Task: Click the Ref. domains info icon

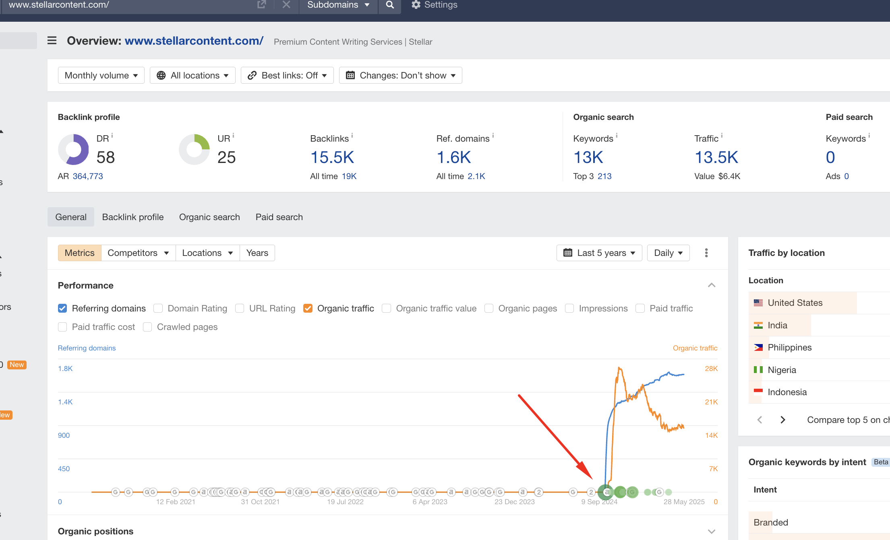Action: (x=493, y=136)
